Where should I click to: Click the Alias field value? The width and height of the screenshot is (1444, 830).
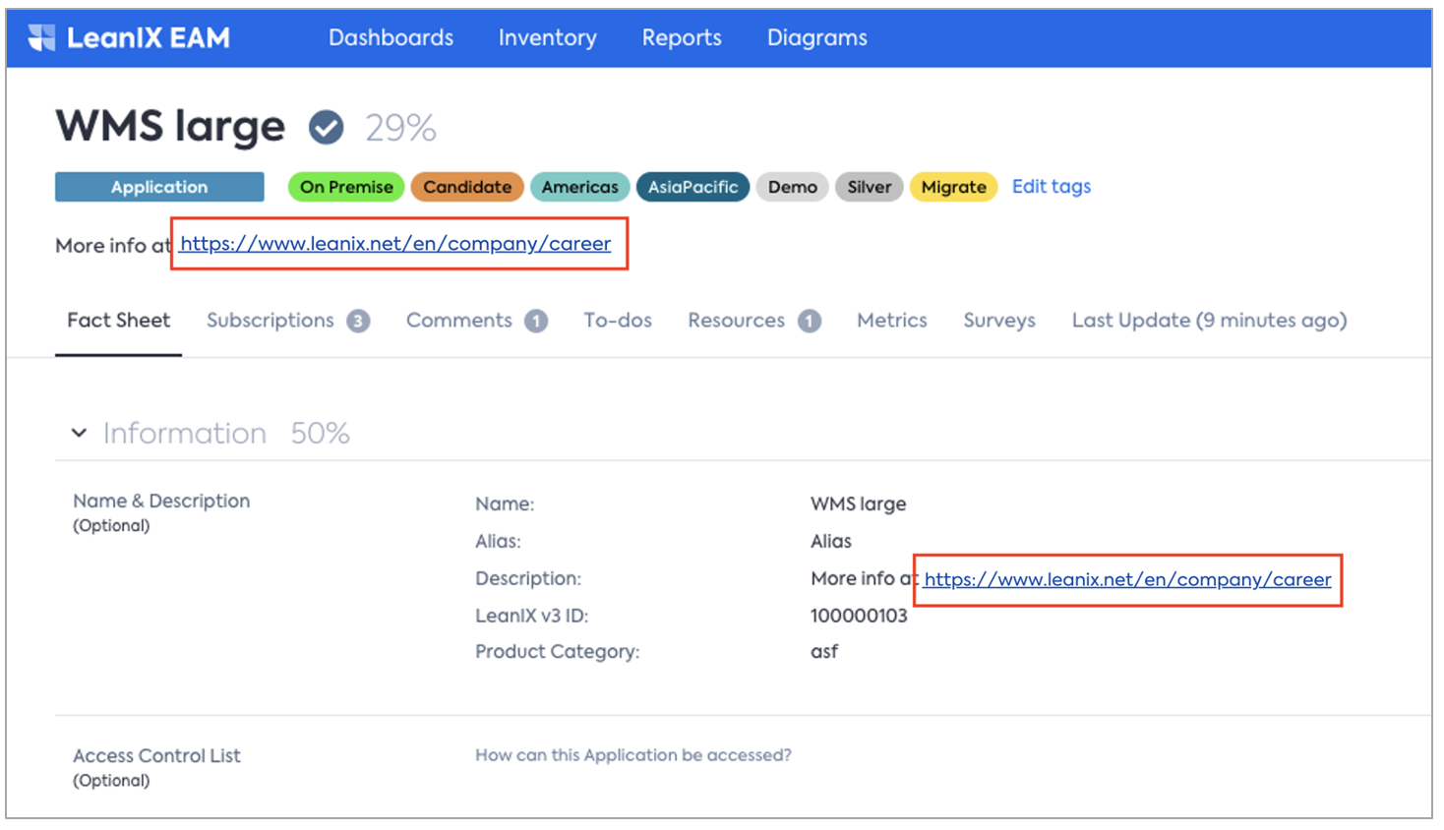pyautogui.click(x=830, y=541)
